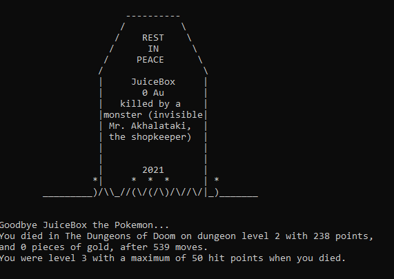The image size is (394, 279).
Task: Click the 'REST' text on the tombstone
Action: [x=153, y=38]
